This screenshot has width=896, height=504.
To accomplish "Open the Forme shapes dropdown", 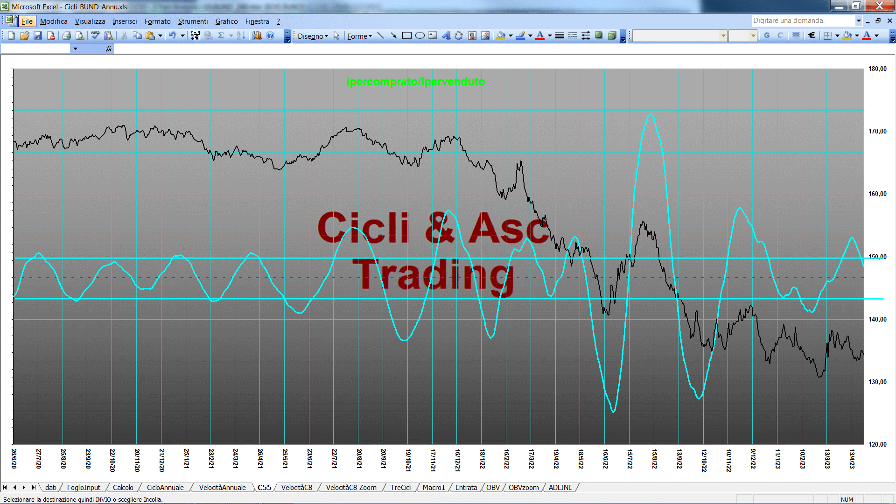I will (359, 36).
